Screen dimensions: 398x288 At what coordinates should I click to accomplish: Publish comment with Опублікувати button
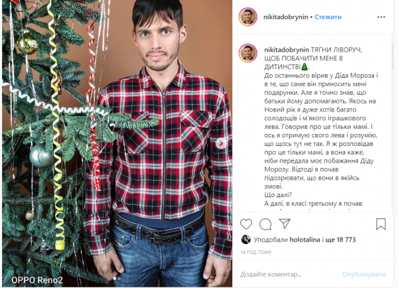[364, 274]
